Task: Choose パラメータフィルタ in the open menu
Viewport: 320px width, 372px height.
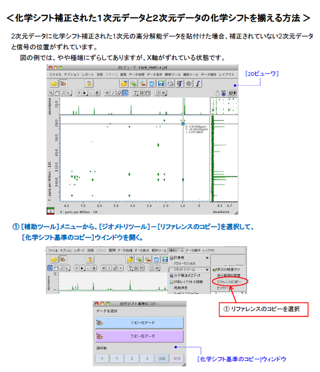Action: click(x=184, y=264)
